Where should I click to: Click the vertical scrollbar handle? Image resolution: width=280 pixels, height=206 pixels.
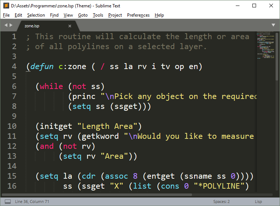pyautogui.click(x=277, y=55)
